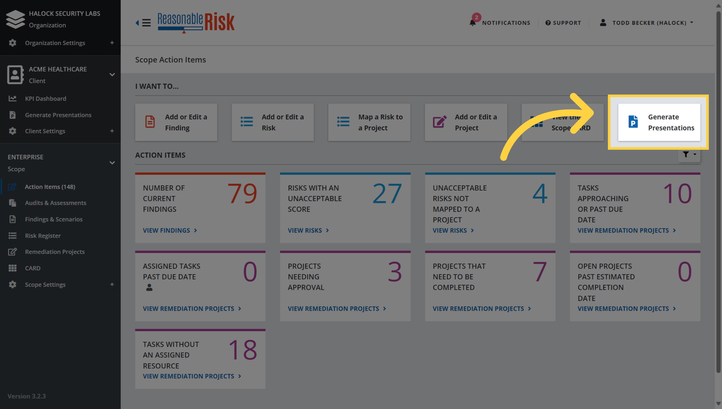Click the Add or Edit a Project button
The height and width of the screenshot is (409, 722).
(x=466, y=122)
